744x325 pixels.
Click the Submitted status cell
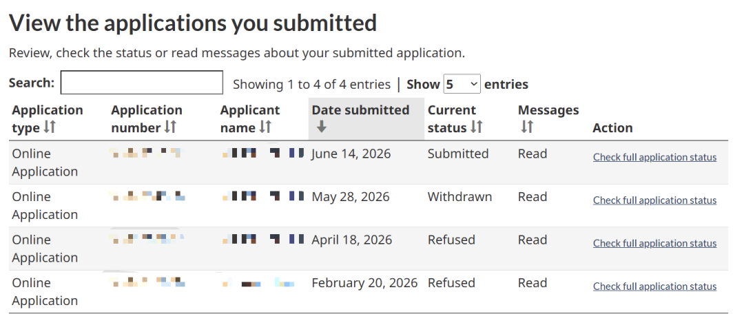tap(458, 154)
